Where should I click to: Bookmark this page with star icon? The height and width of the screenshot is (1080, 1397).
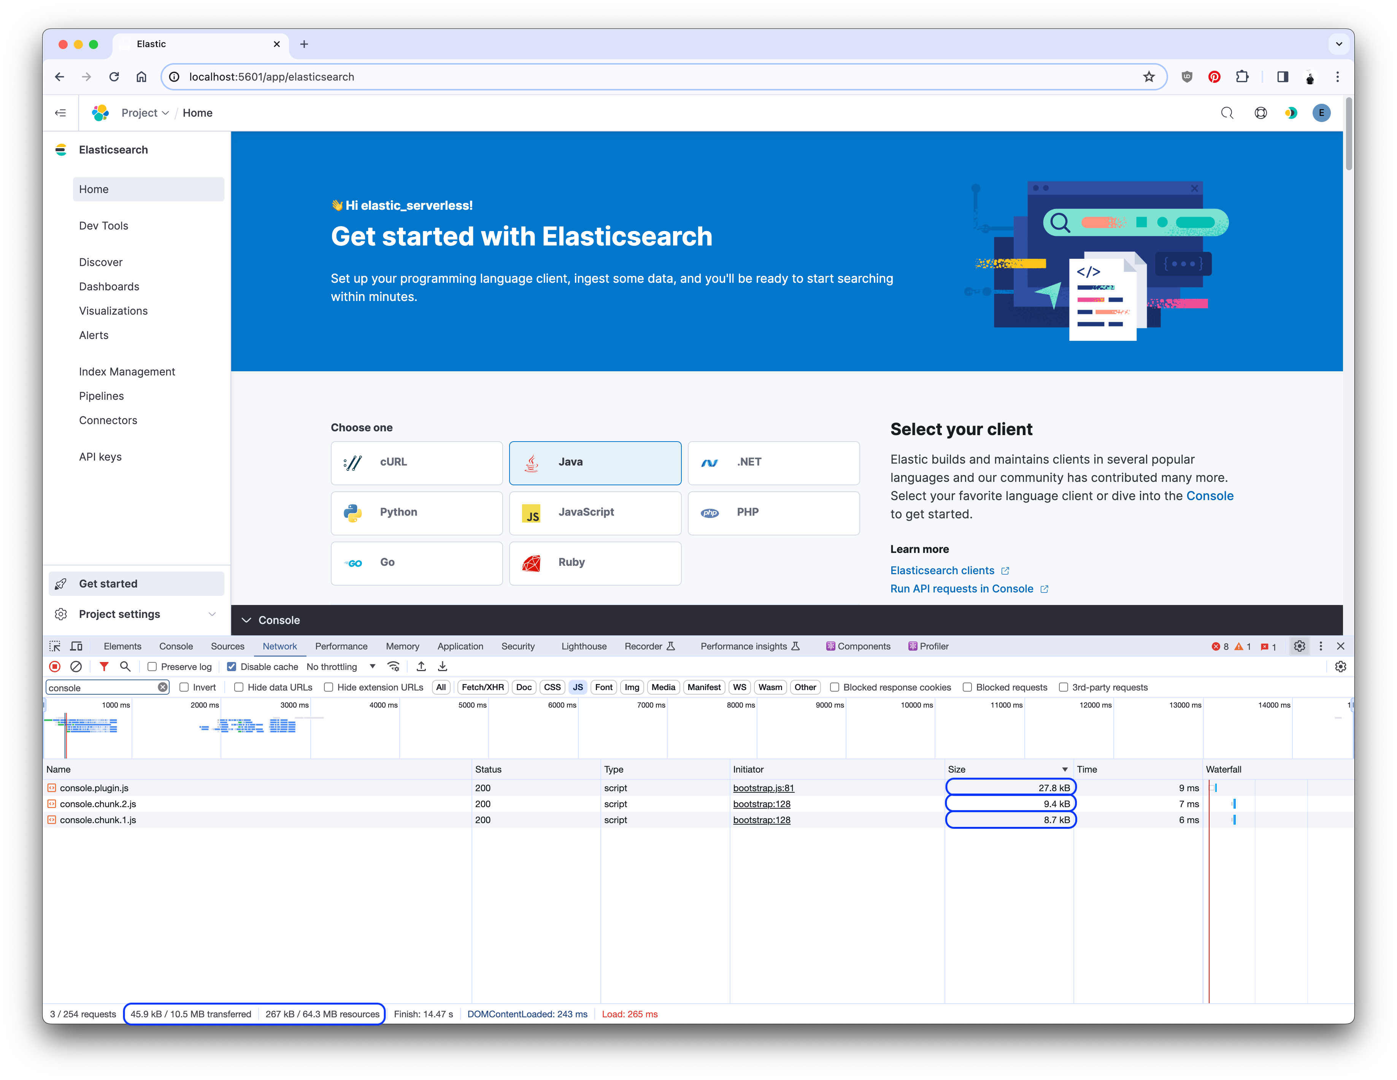(x=1149, y=77)
